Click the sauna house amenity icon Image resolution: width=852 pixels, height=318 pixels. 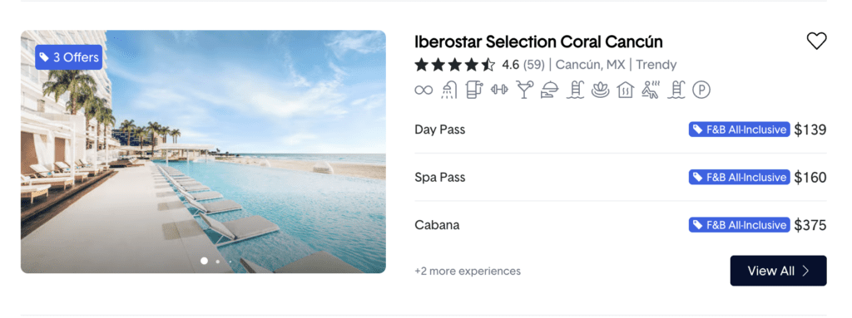(x=626, y=90)
